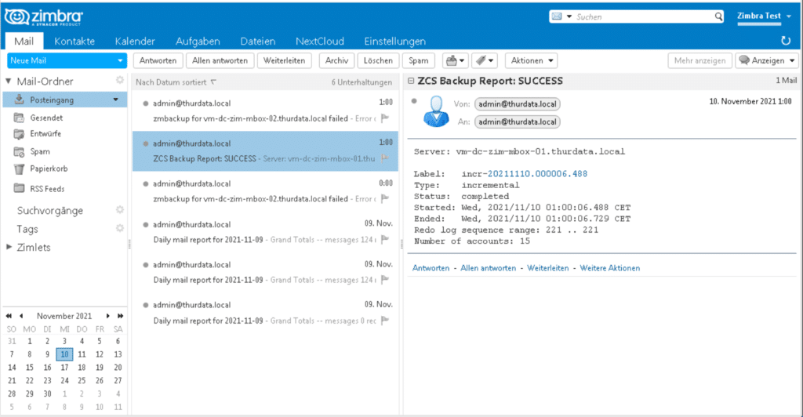Toggle read dot of first 1:00 zmbackup failed mail

tap(145, 103)
